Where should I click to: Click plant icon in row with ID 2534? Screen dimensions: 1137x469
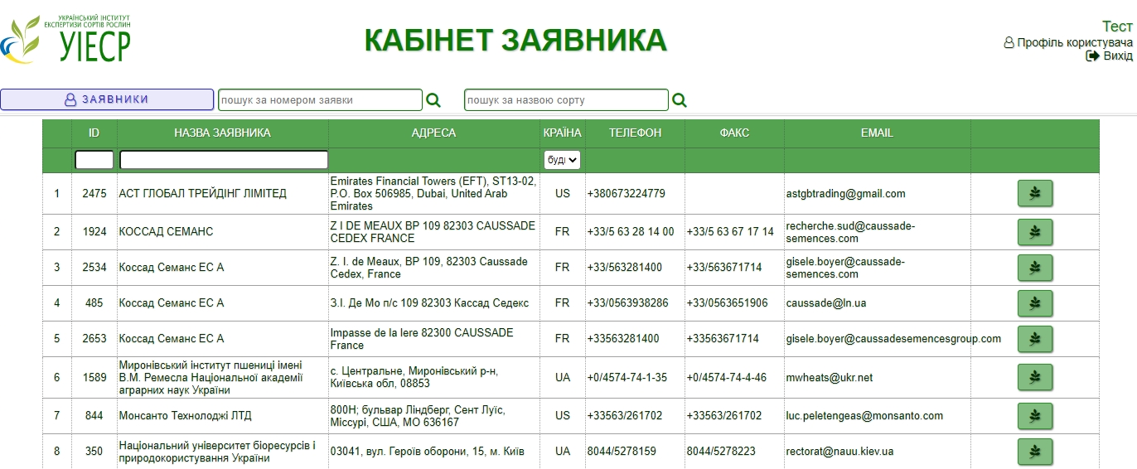[x=1034, y=268]
